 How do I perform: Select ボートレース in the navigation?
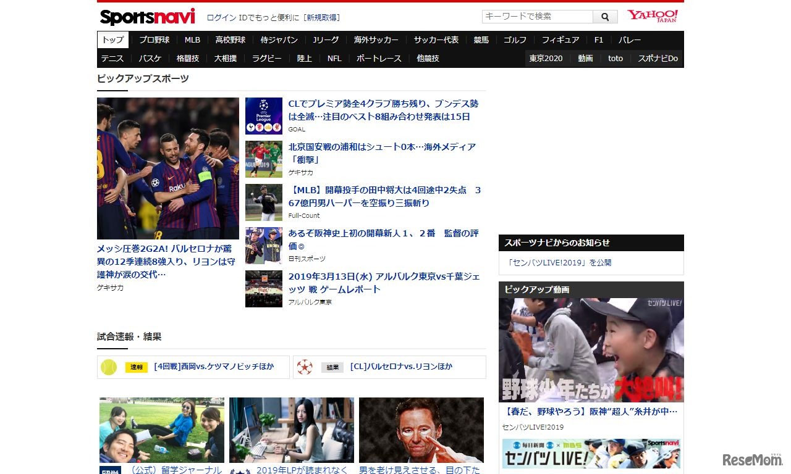[x=379, y=59]
